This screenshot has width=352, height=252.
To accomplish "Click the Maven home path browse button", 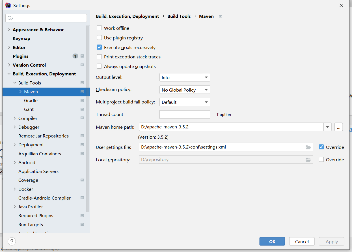I will (x=338, y=127).
